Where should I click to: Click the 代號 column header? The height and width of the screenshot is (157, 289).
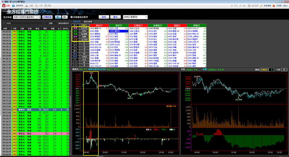click(14, 29)
